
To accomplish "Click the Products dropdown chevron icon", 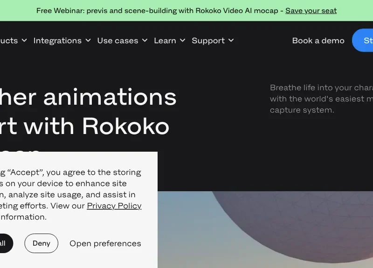I will pos(24,40).
